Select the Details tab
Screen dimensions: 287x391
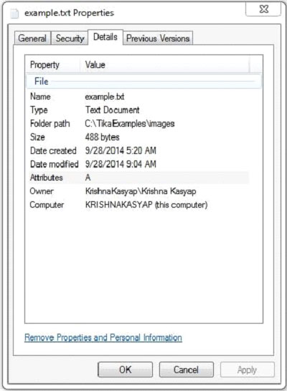pos(105,37)
